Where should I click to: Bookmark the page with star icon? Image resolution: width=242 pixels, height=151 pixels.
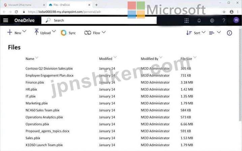click(224, 12)
